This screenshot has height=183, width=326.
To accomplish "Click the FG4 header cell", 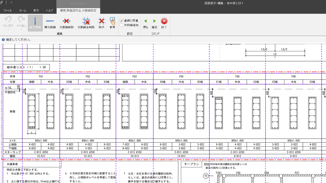I will click(181, 76).
